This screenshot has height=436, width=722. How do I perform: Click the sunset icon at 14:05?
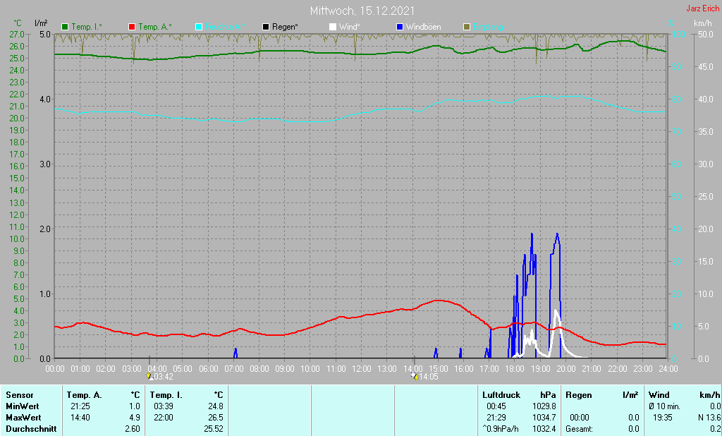[x=415, y=376]
